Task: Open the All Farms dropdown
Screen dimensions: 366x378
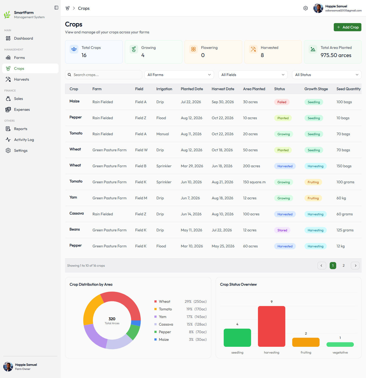Action: coord(179,75)
